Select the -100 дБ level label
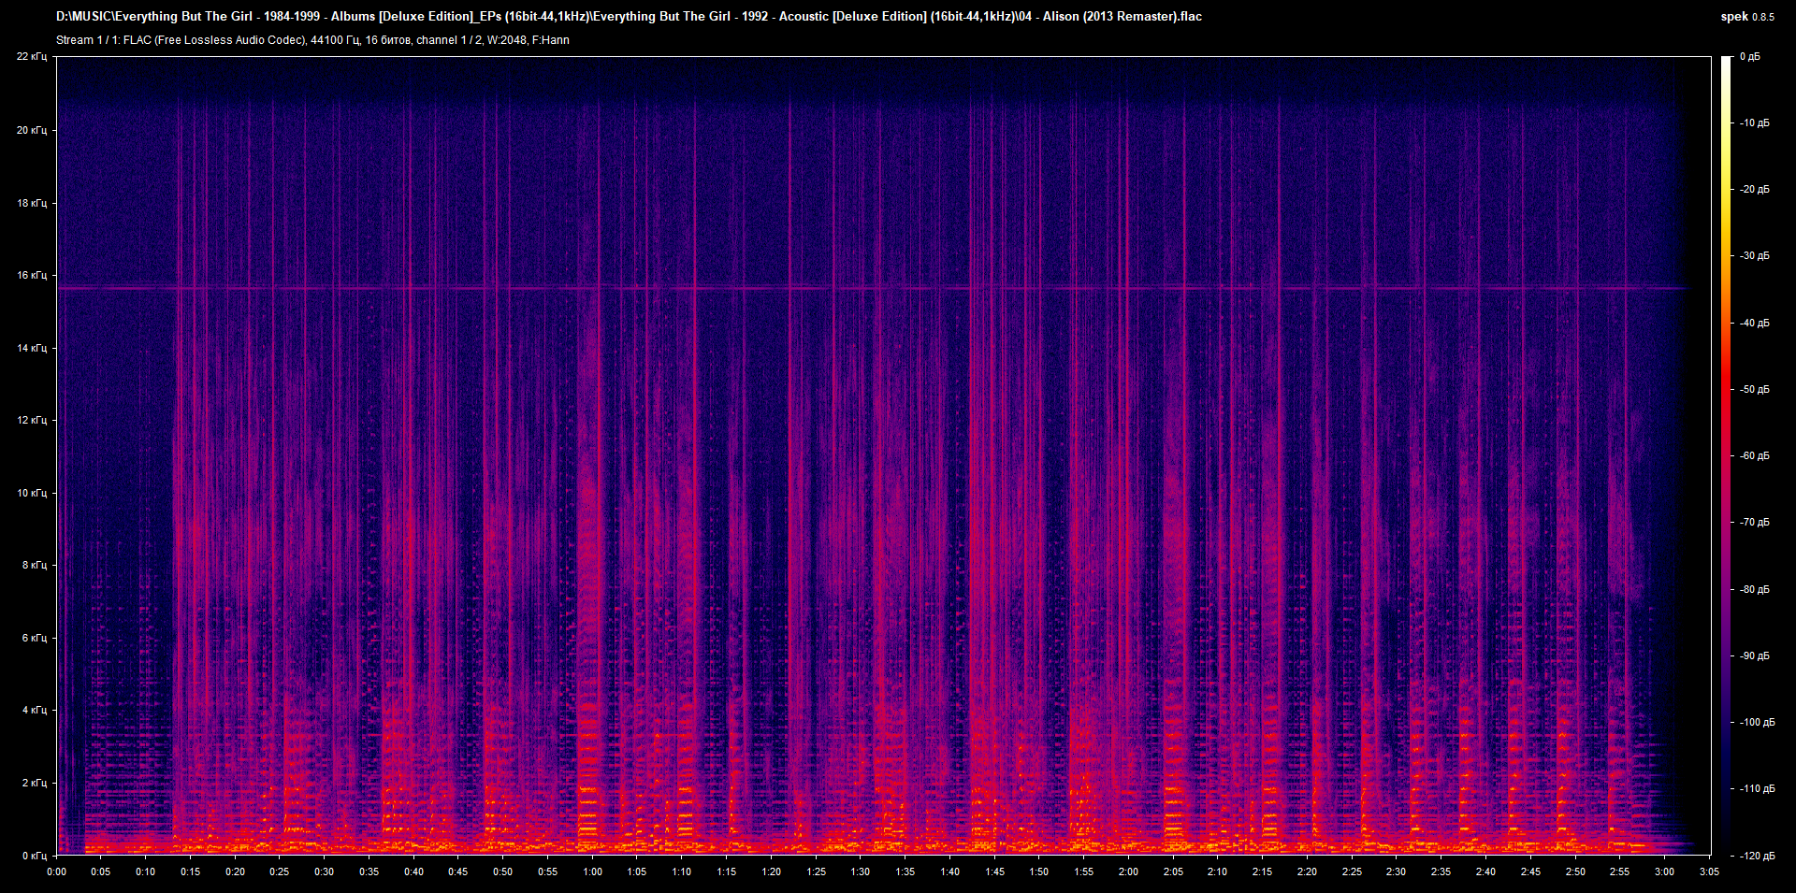The width and height of the screenshot is (1796, 893). pyautogui.click(x=1757, y=723)
